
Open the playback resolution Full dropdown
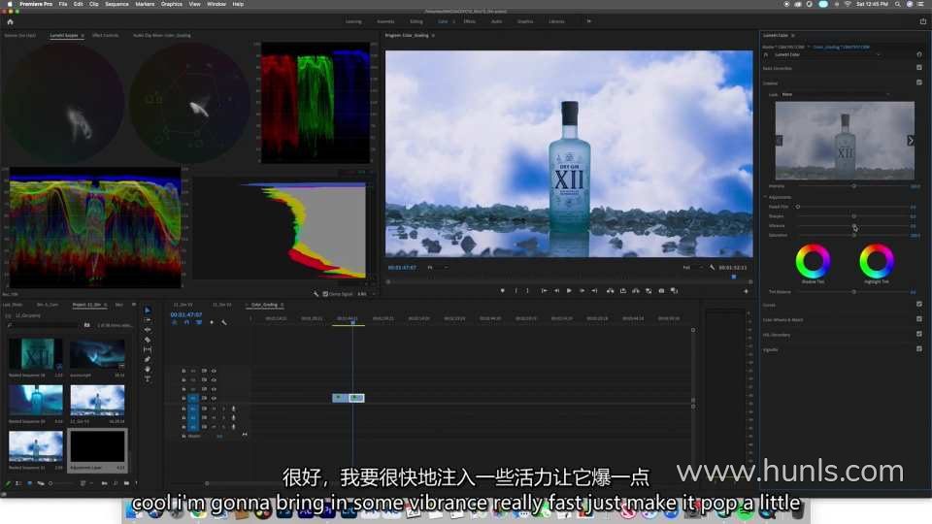point(692,268)
